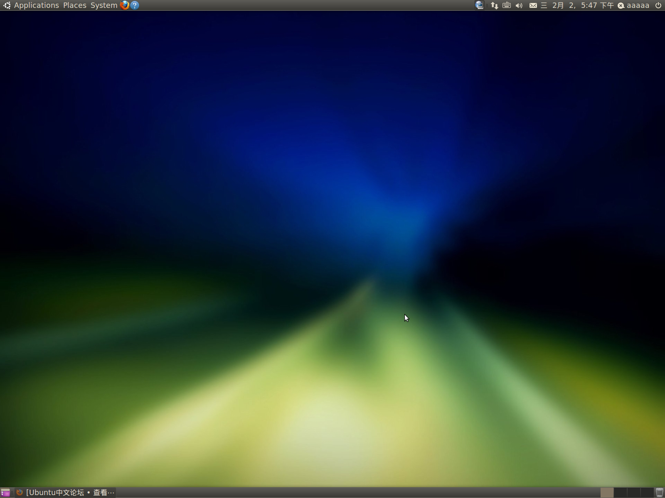The image size is (665, 498).
Task: Open the network connection indicator
Action: click(494, 5)
